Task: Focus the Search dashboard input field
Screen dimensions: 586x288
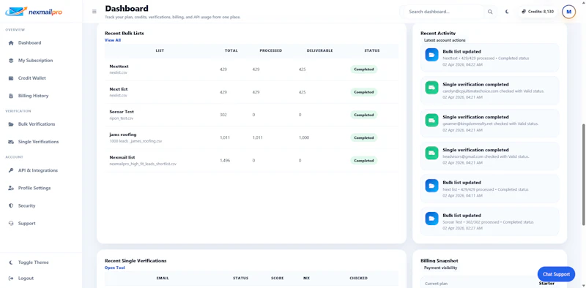Action: [x=445, y=12]
